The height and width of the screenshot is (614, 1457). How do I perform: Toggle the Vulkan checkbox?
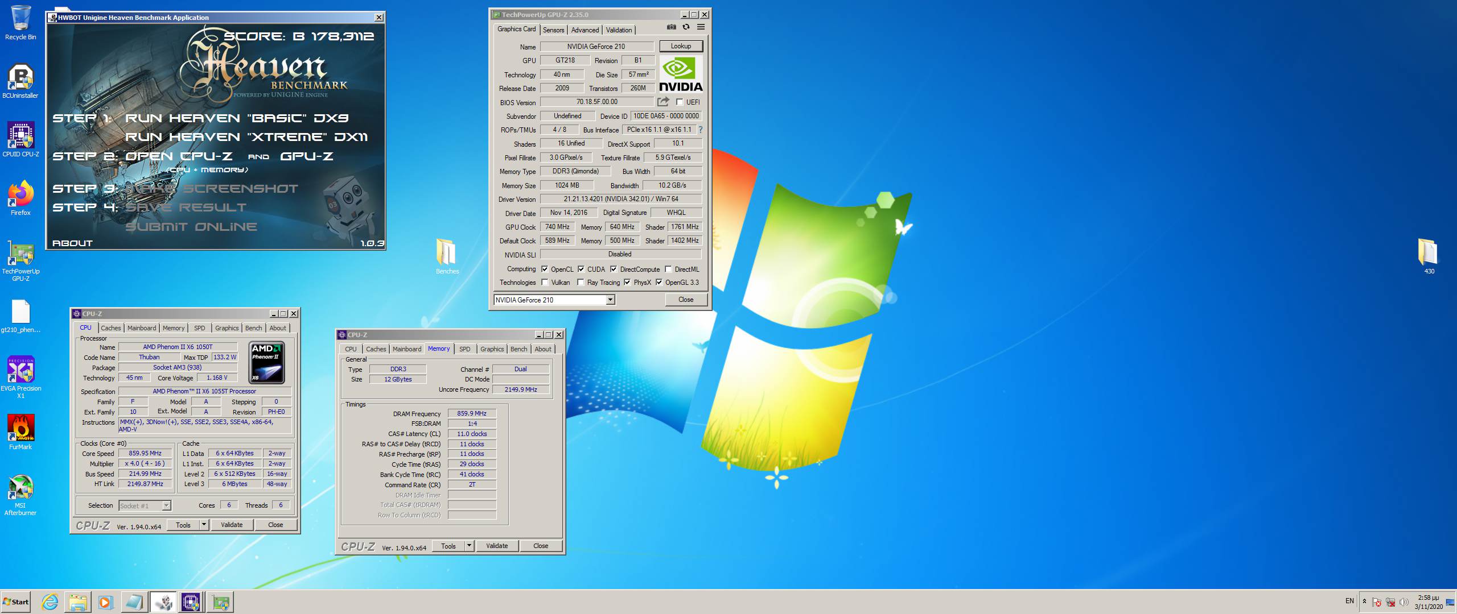coord(545,283)
